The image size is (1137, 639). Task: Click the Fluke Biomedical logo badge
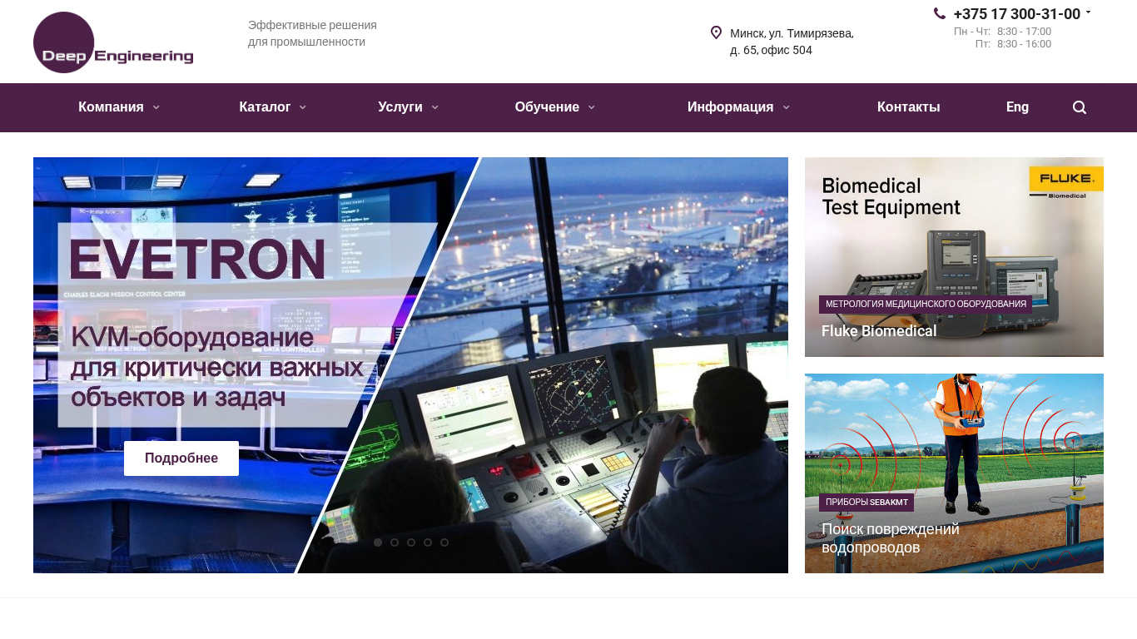pos(1066,182)
